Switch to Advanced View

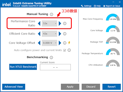14,87
